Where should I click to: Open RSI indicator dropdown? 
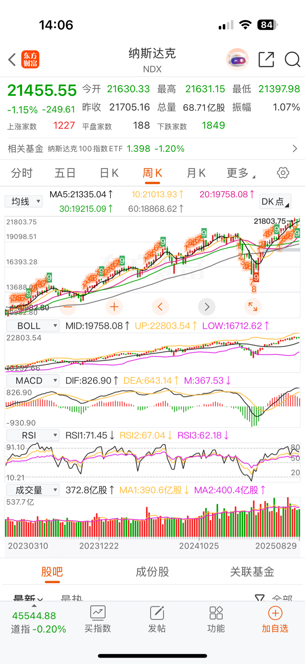33,435
